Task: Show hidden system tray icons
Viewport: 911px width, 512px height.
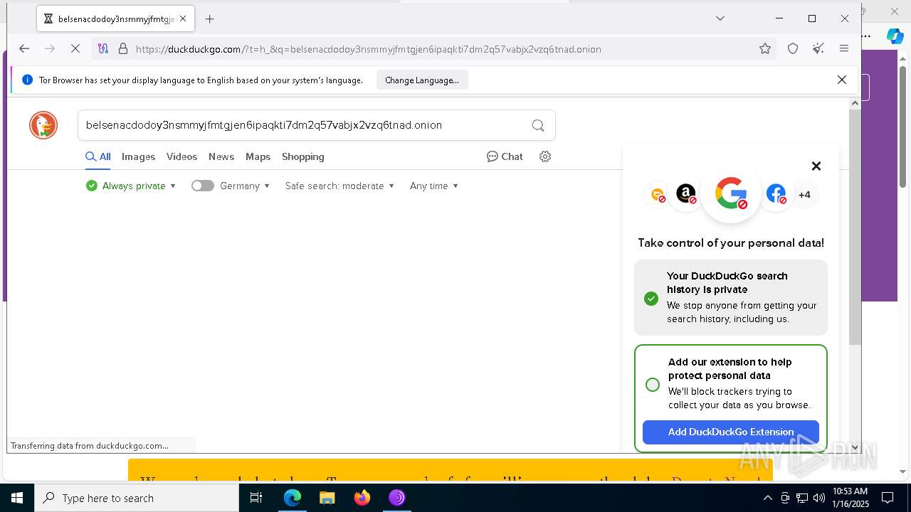Action: coord(768,498)
